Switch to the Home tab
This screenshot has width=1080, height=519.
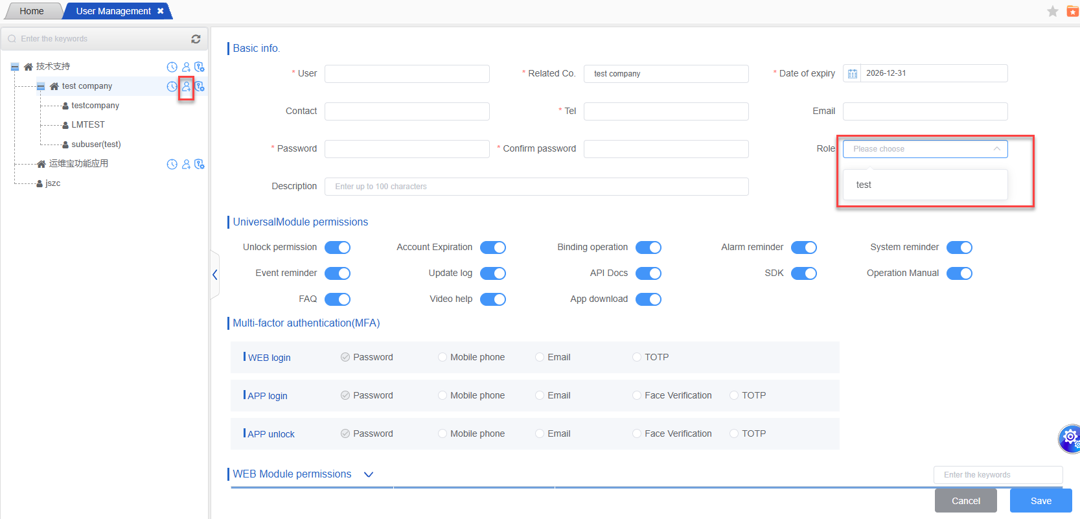[32, 11]
